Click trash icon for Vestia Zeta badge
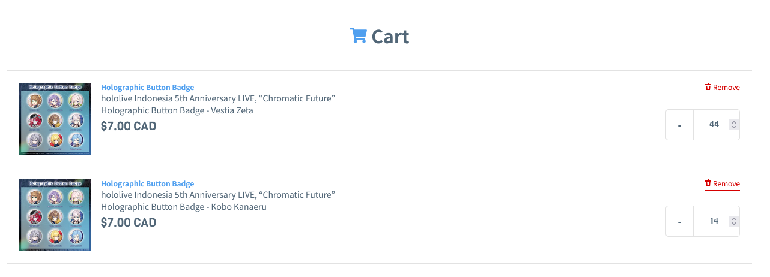Viewport: 770px width, 277px height. pyautogui.click(x=708, y=87)
